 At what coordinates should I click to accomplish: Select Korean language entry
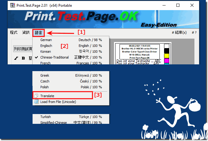[x=71, y=51]
